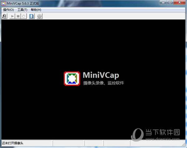
Task: Open the 操作(O) menu
Action: [8, 10]
